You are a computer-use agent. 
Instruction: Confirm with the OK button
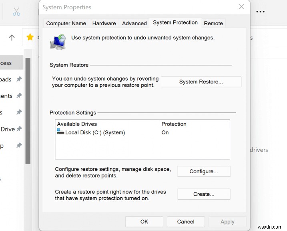144,222
